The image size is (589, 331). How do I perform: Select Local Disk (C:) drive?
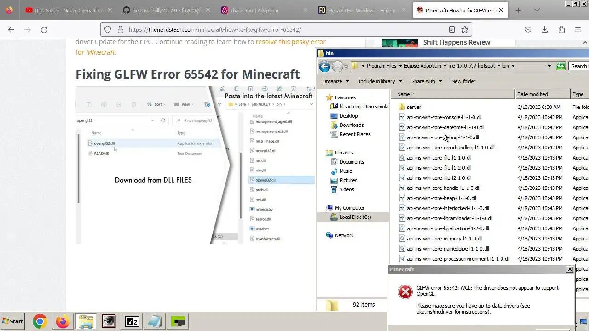[x=355, y=217]
